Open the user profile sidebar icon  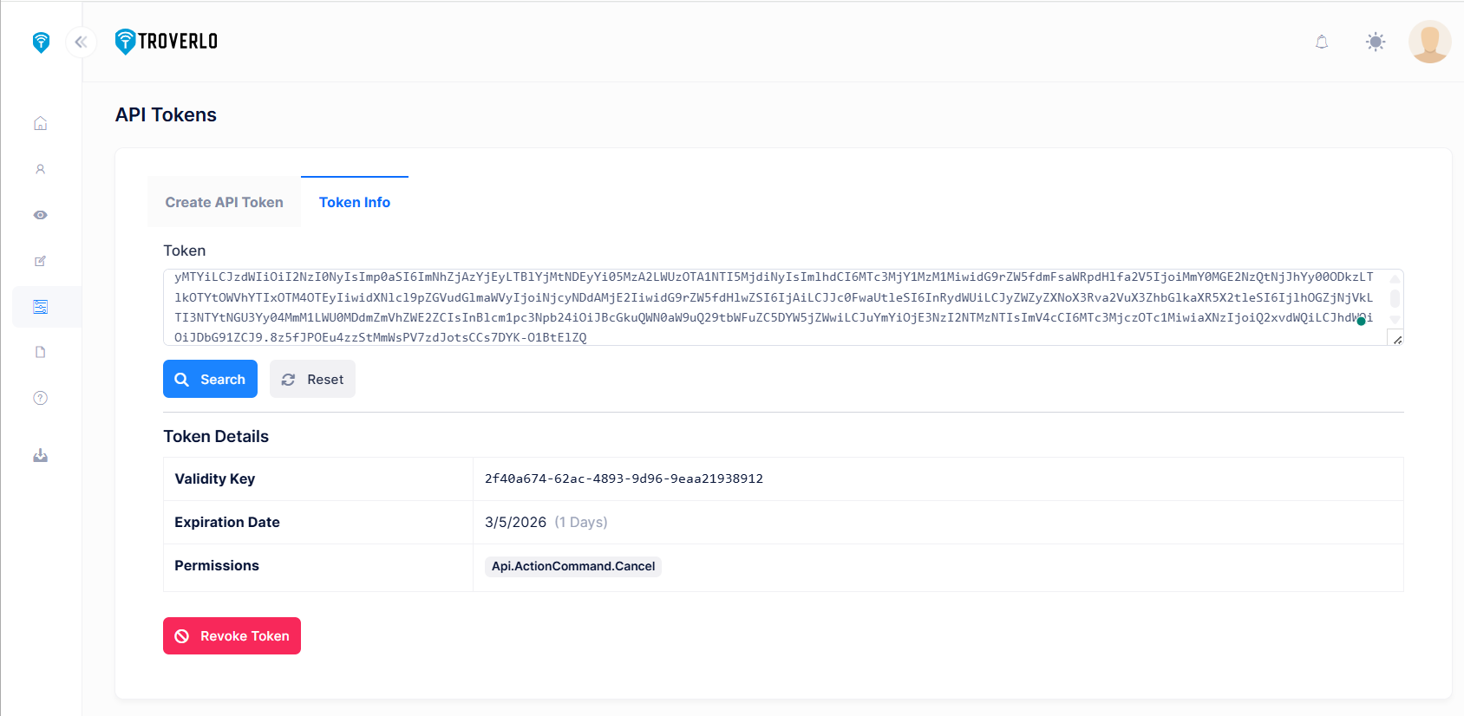click(41, 169)
